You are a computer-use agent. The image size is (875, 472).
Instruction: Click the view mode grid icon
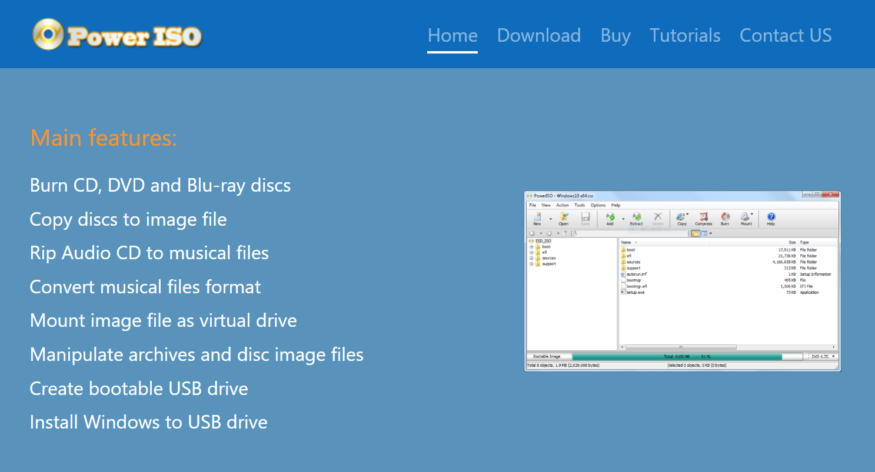(x=704, y=233)
